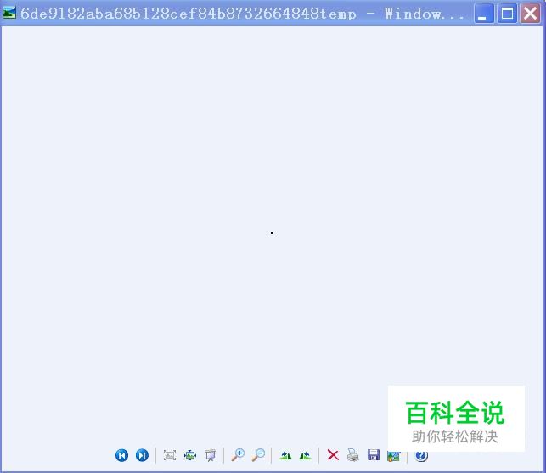546x473 pixels.
Task: Rotate the image counterclockwise
Action: coord(305,455)
